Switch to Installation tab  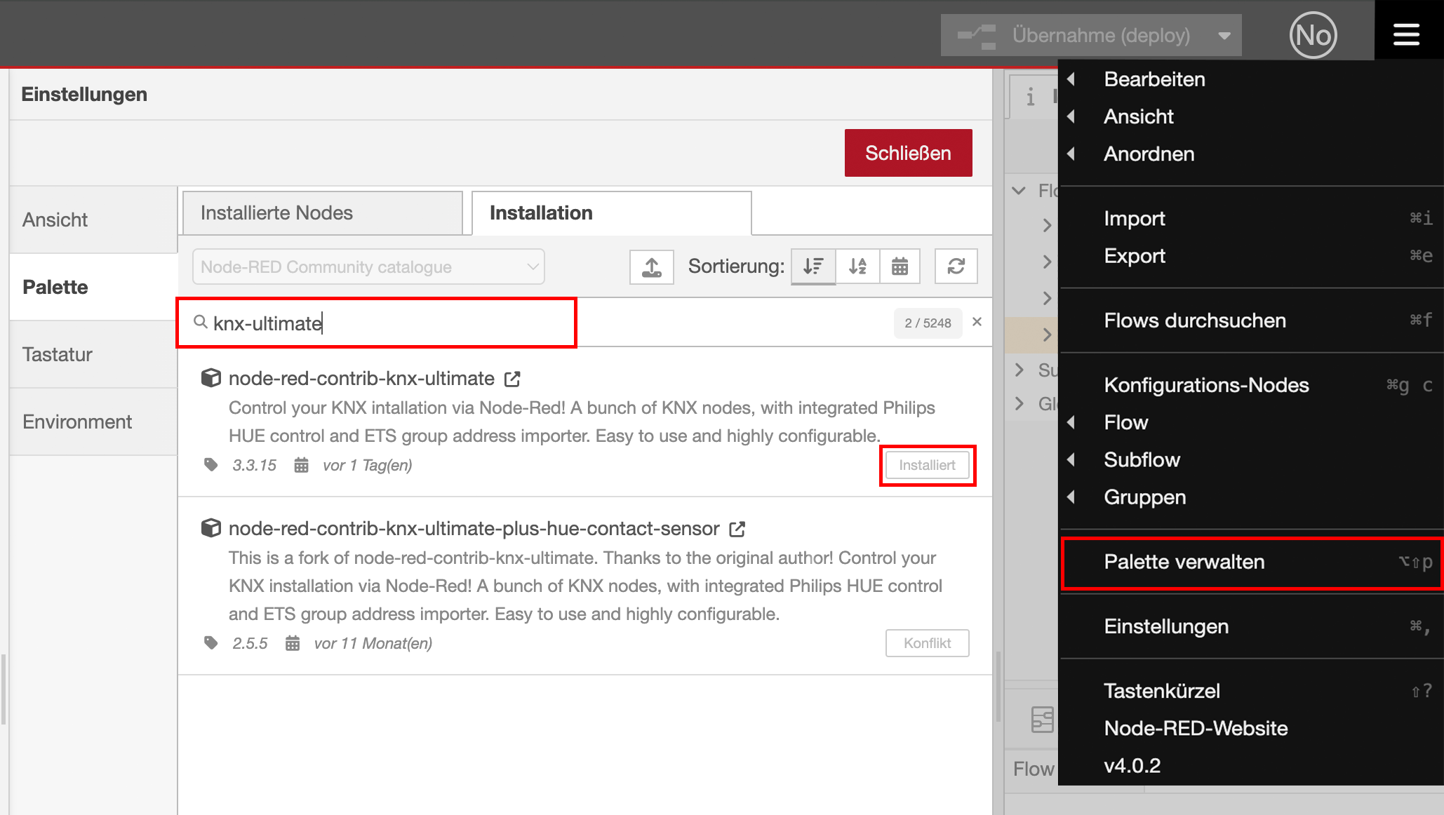coord(611,213)
